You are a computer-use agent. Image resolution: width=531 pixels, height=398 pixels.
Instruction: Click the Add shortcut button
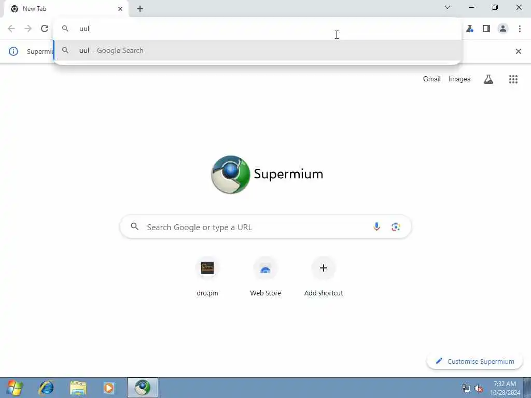point(324,277)
